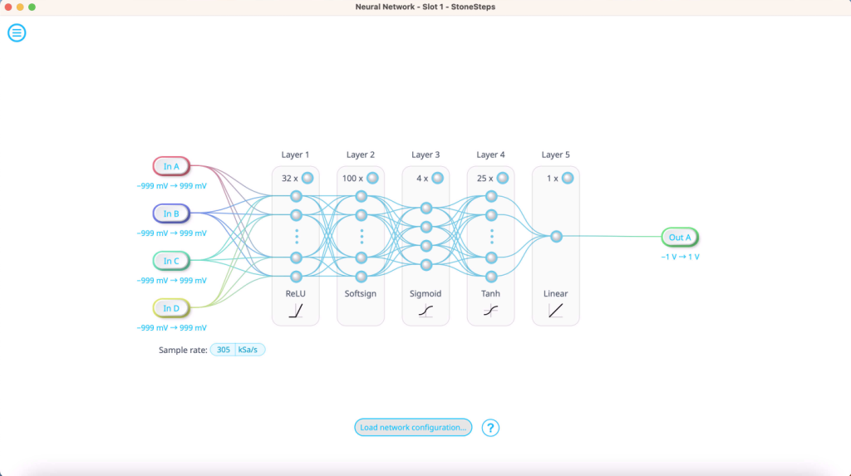
Task: Select the Out A output block
Action: tap(680, 238)
